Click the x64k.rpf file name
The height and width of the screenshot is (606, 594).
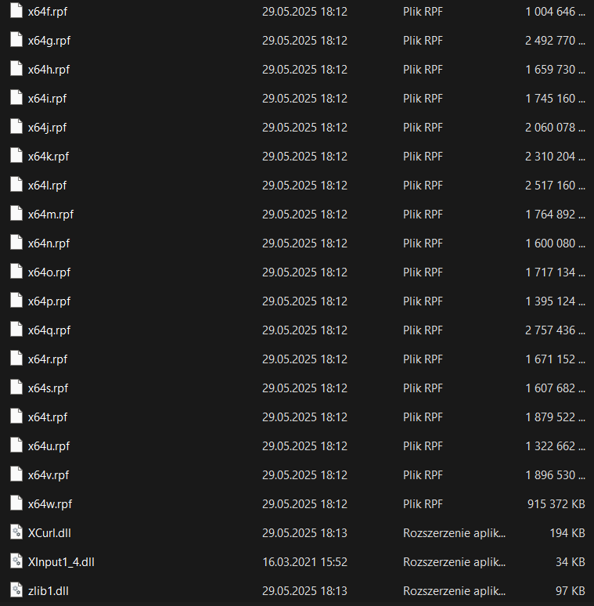click(49, 157)
